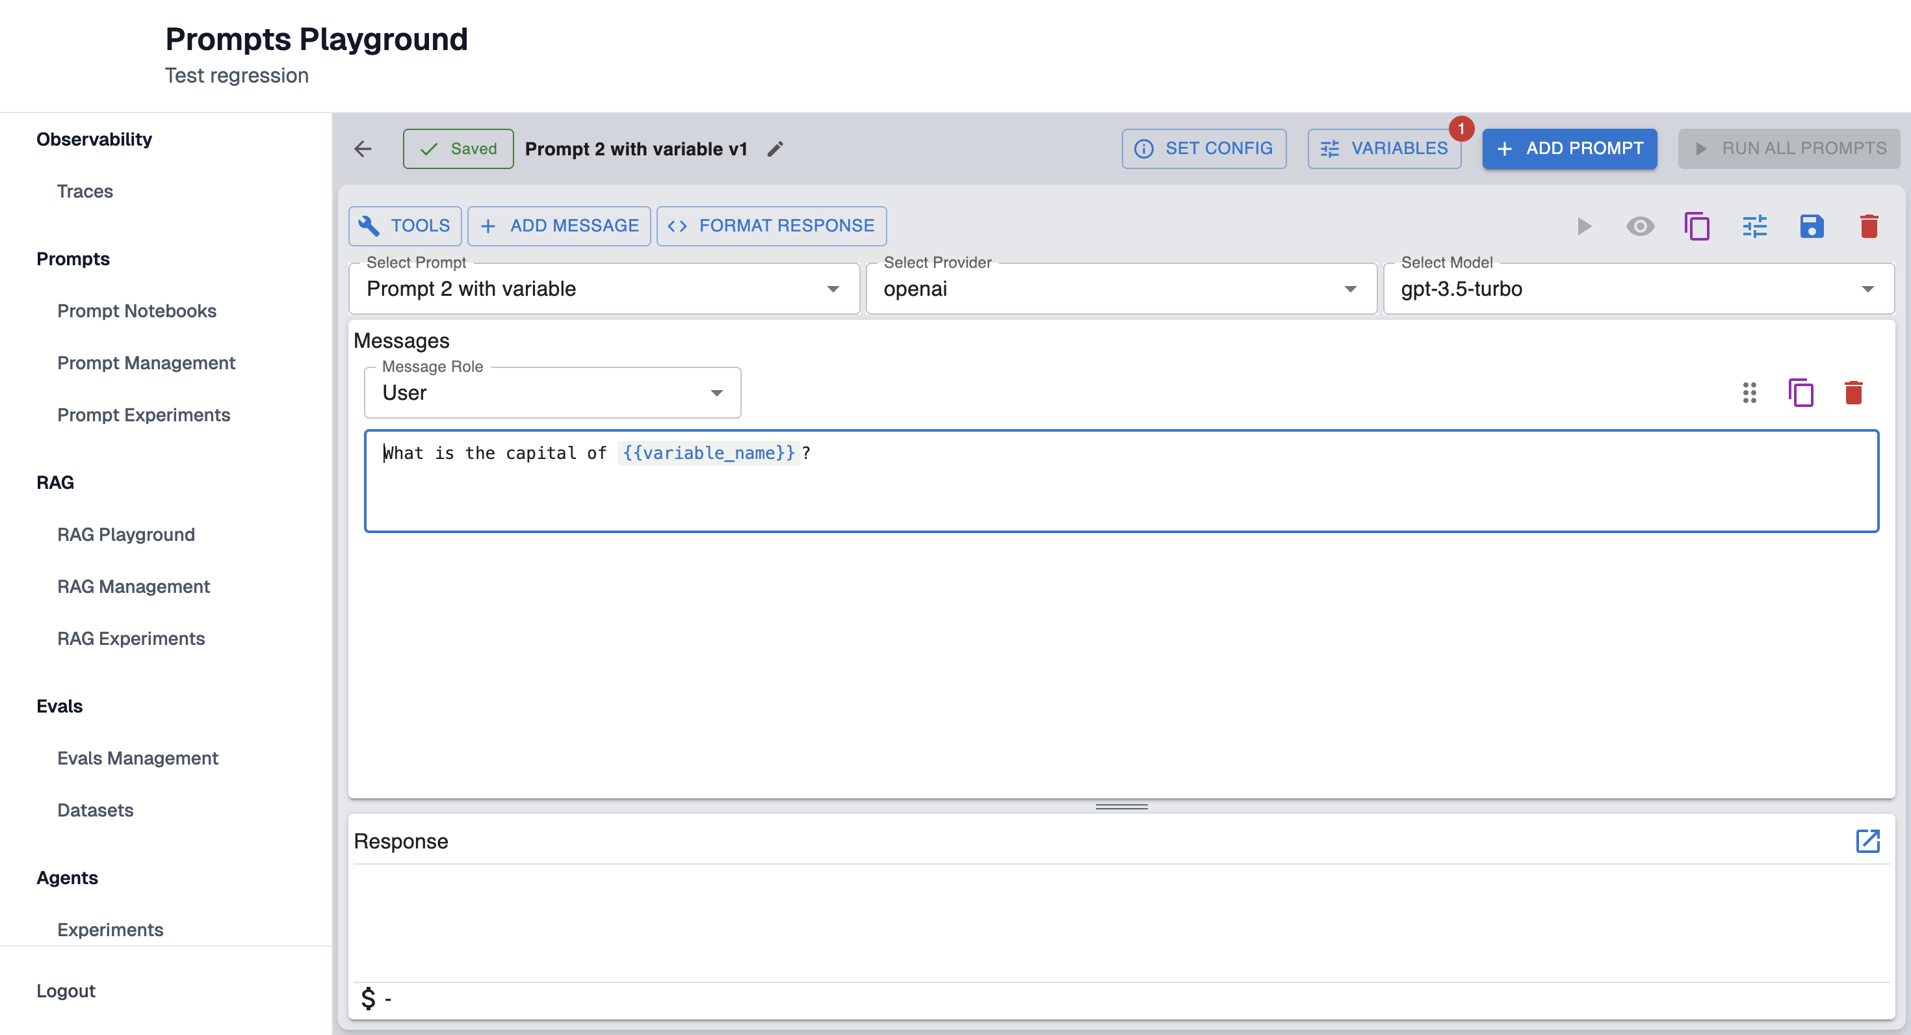Click the ADD PROMPT button
The width and height of the screenshot is (1911, 1035).
pyautogui.click(x=1569, y=148)
